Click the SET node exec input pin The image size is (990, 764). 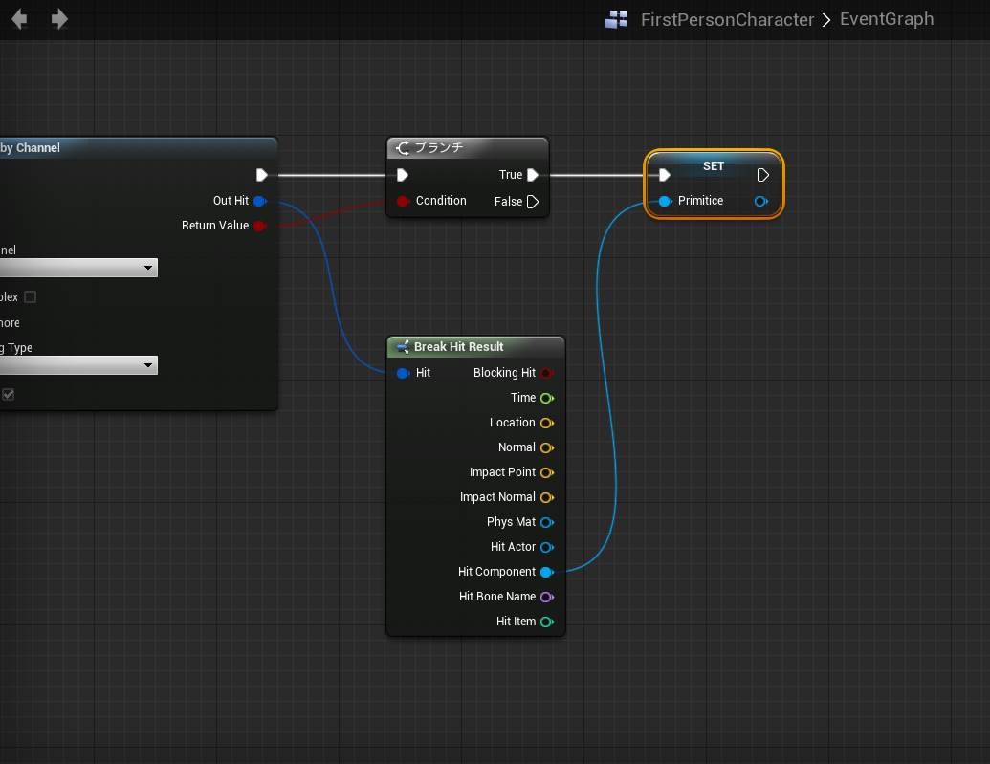[664, 175]
